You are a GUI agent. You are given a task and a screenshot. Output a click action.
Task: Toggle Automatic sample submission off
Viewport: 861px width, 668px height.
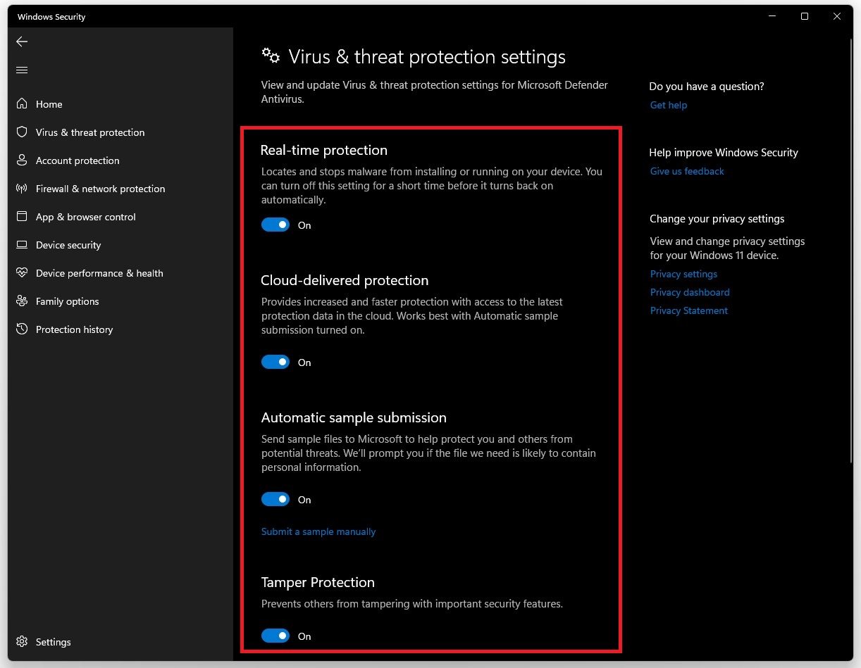point(275,500)
